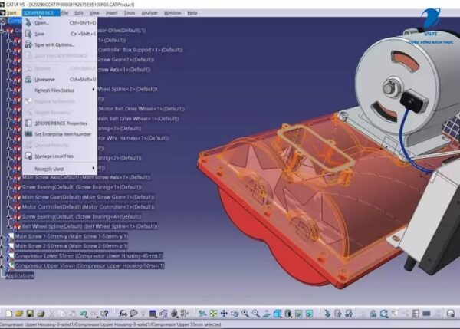This screenshot has width=460, height=329.
Task: Click the Manage Local Files toolbar icon
Action: [x=451, y=314]
